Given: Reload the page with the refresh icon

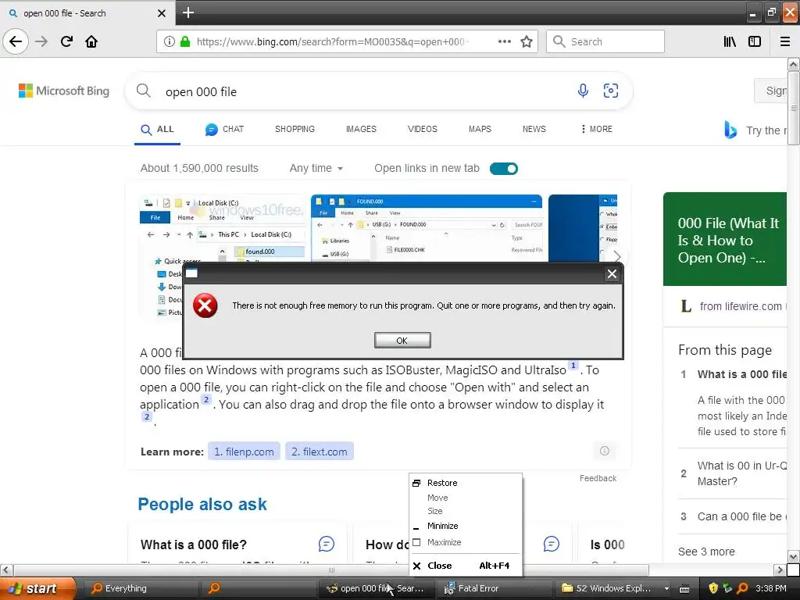Looking at the screenshot, I should [66, 41].
